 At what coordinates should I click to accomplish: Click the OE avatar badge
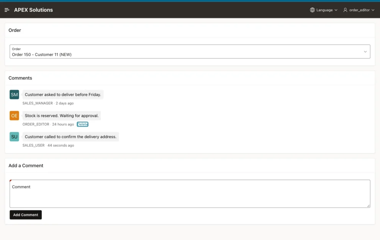[14, 116]
